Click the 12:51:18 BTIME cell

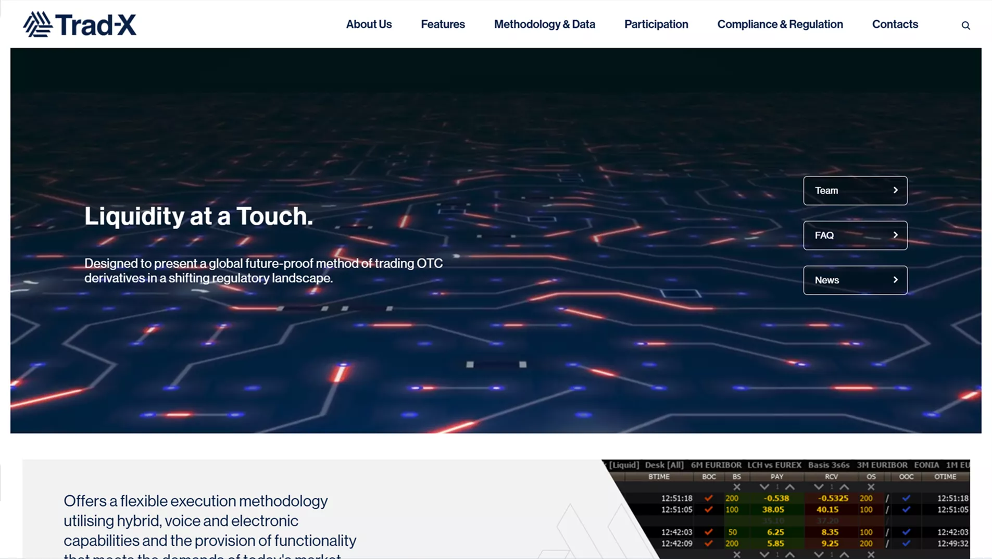click(x=676, y=498)
